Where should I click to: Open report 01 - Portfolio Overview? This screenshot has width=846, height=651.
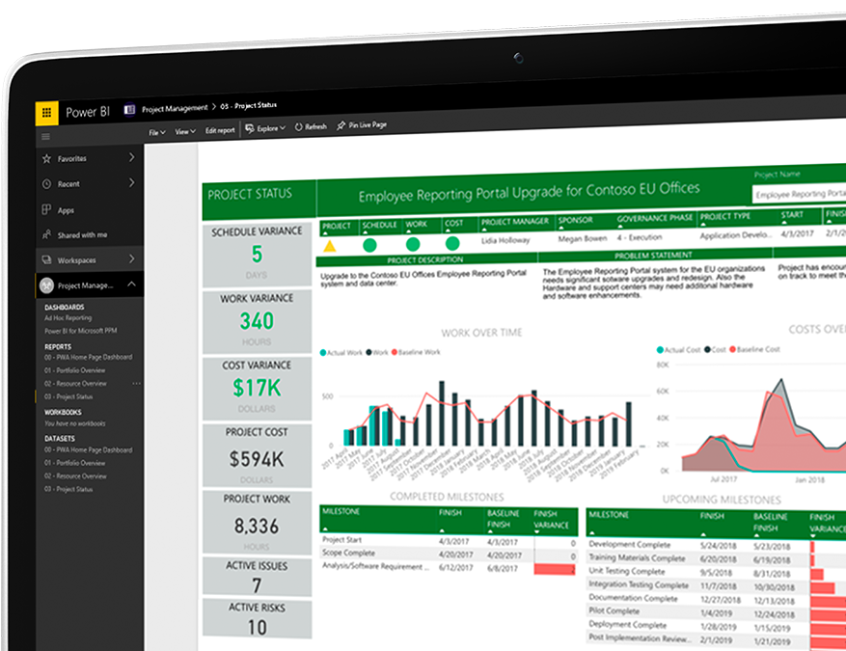(x=74, y=370)
